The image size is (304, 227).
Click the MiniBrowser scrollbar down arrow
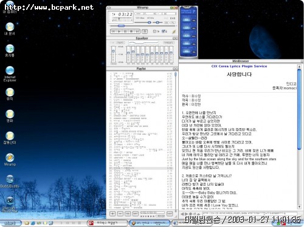click(x=299, y=207)
